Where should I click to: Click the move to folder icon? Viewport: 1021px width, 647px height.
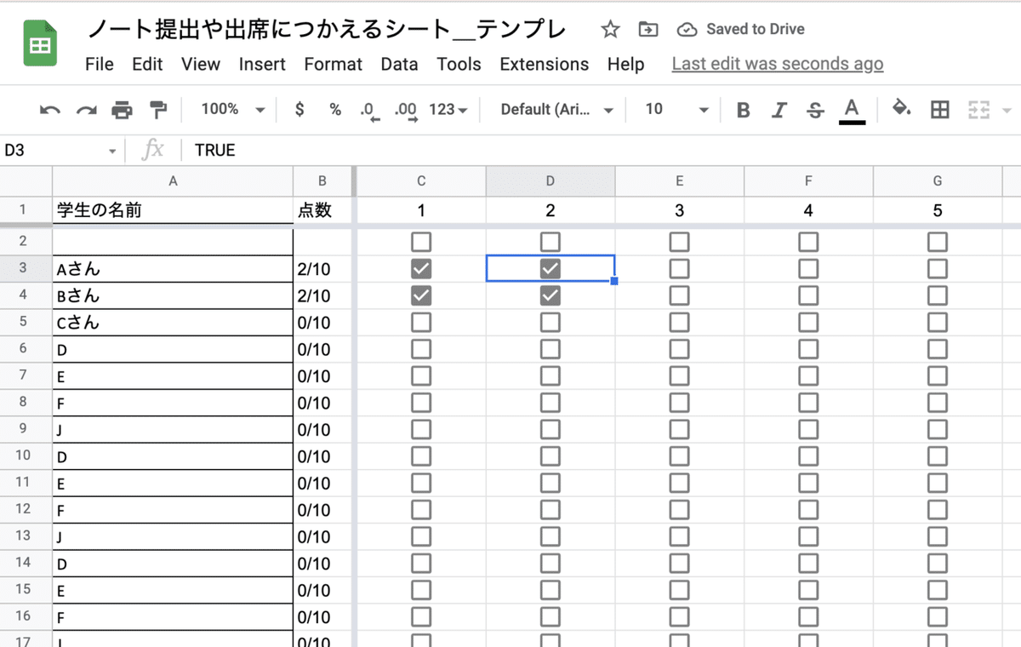click(647, 30)
